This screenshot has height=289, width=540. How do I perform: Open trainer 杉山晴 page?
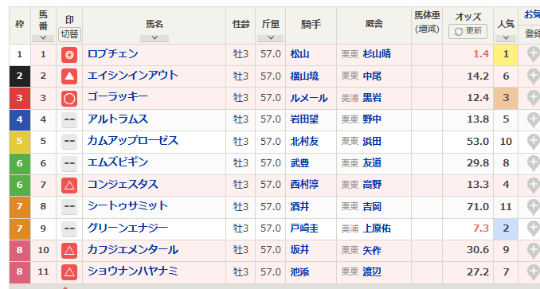pyautogui.click(x=377, y=54)
